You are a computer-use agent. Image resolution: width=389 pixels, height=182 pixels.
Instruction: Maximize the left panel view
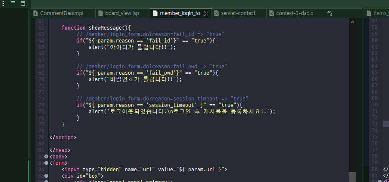pyautogui.click(x=22, y=3)
